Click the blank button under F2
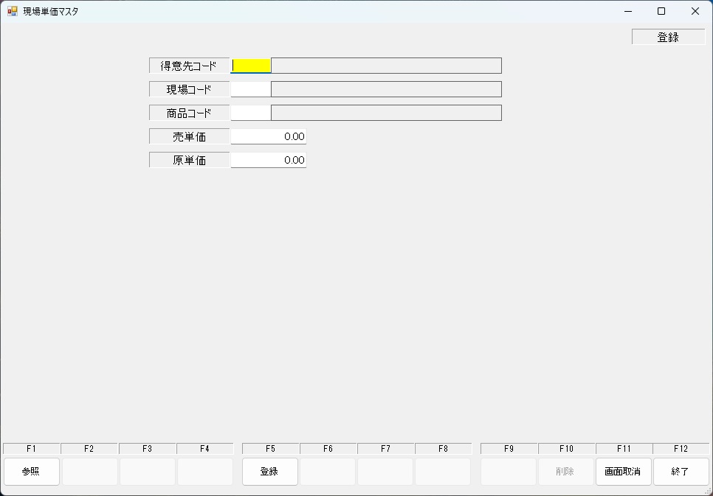This screenshot has height=496, width=713. tap(89, 472)
